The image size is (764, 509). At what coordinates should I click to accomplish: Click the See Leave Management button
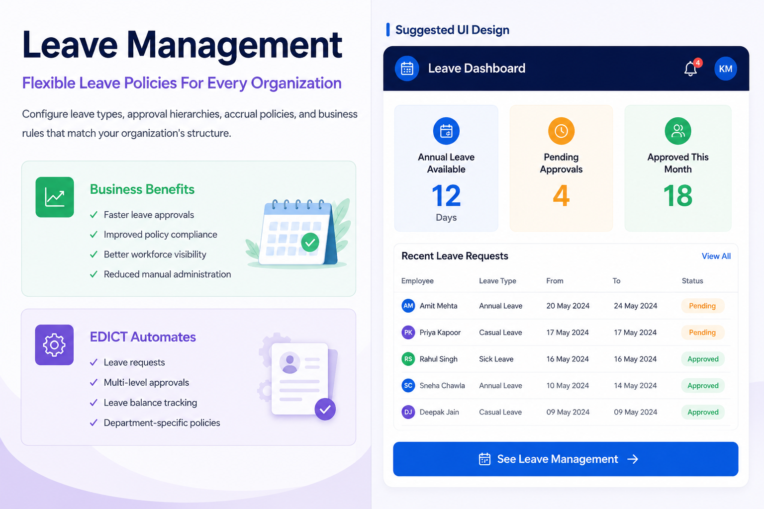click(x=566, y=459)
